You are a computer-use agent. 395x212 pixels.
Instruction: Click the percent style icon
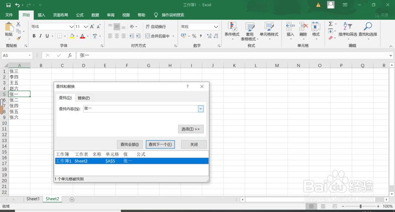point(194,36)
